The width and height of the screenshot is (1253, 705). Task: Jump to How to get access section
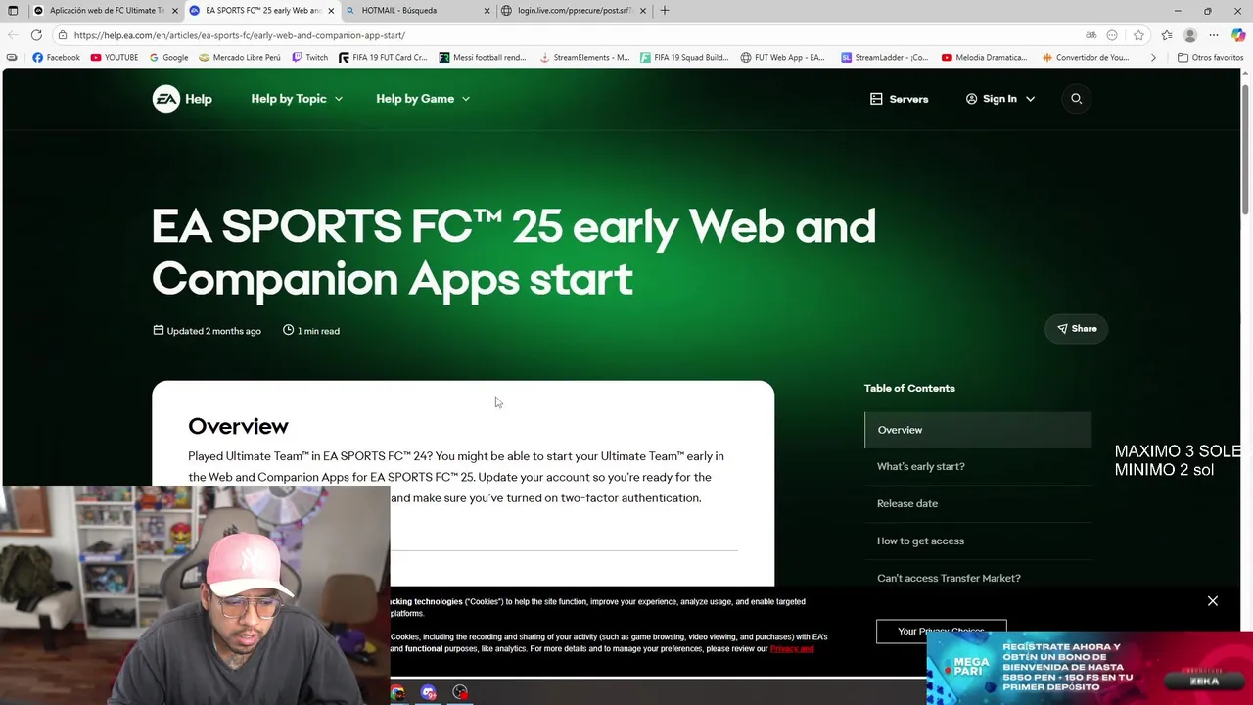tap(920, 541)
